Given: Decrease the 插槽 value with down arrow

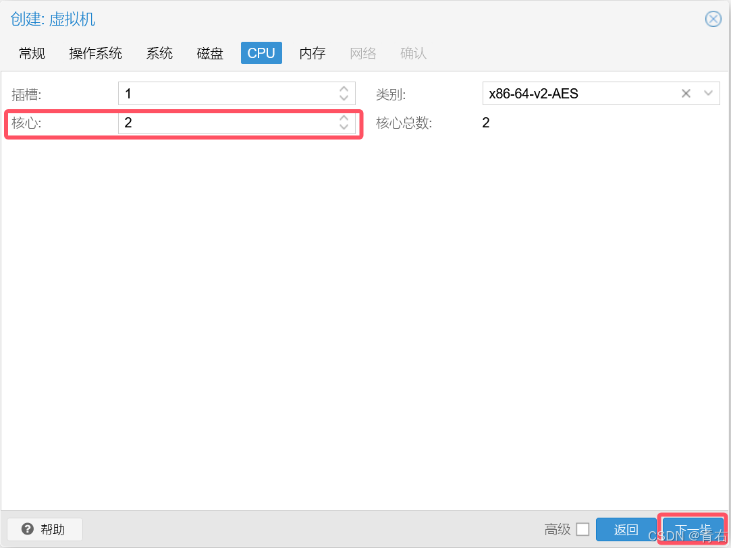Looking at the screenshot, I should tap(344, 98).
